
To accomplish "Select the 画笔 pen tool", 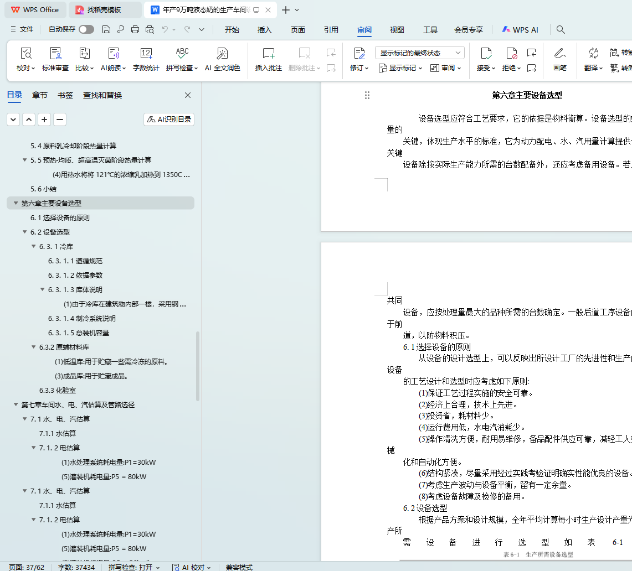I will click(x=559, y=54).
